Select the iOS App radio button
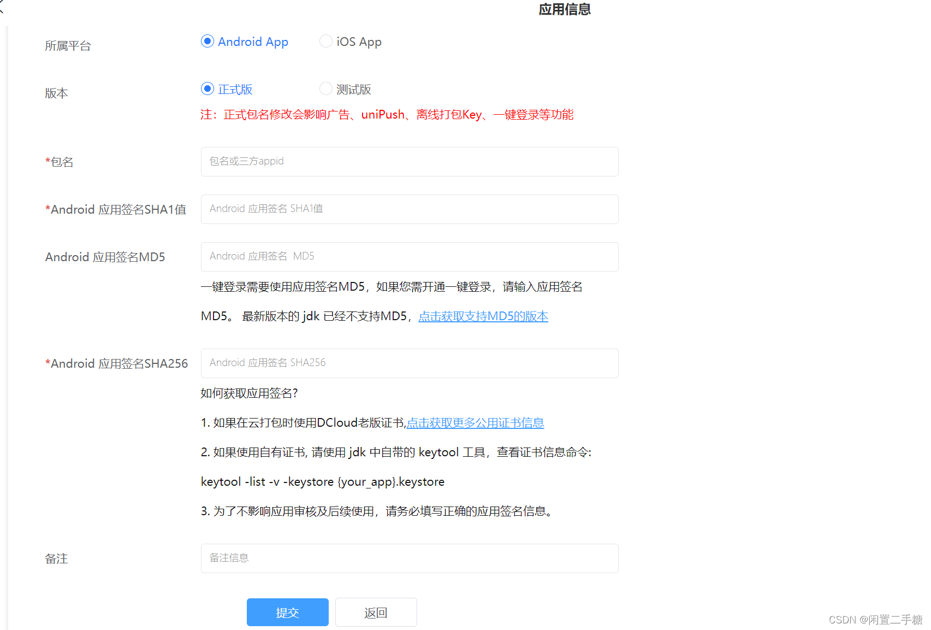 325,41
